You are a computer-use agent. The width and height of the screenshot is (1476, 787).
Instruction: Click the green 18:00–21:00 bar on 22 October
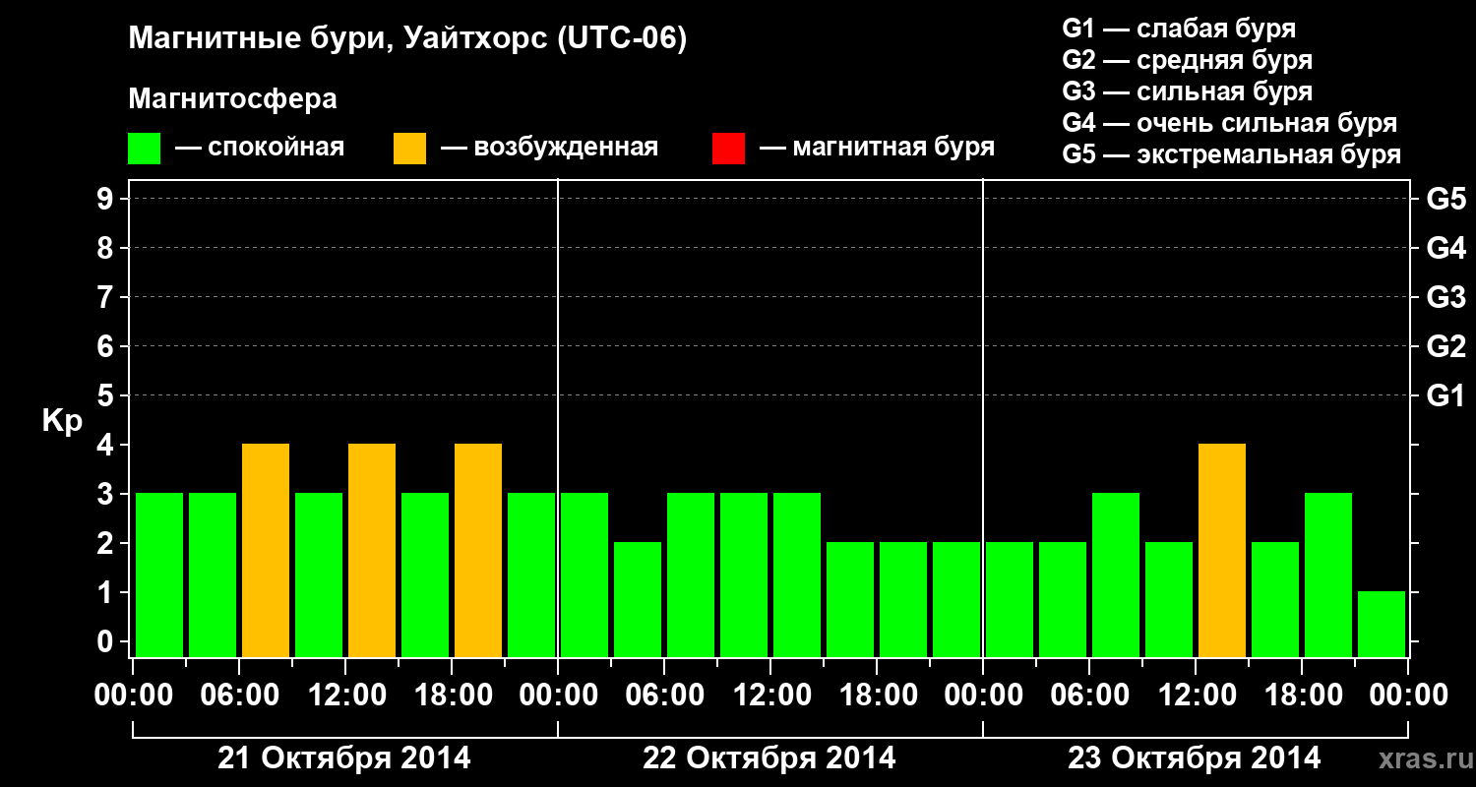tap(903, 599)
